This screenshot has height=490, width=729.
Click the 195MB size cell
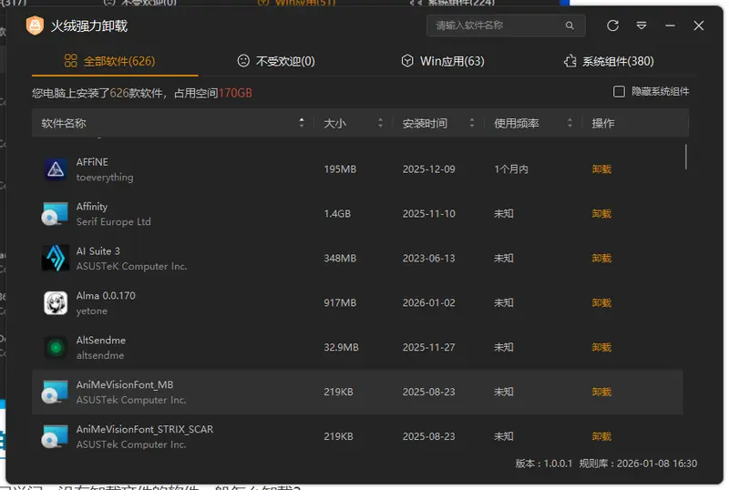(340, 169)
